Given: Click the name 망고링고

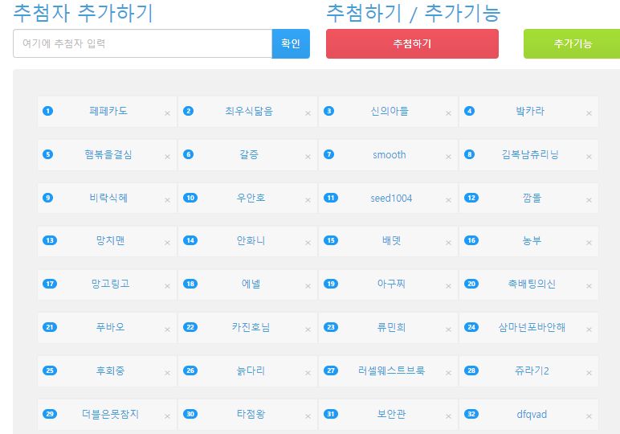Looking at the screenshot, I should pos(110,284).
